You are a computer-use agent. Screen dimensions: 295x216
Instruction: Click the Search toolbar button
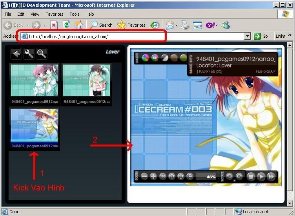click(101, 25)
